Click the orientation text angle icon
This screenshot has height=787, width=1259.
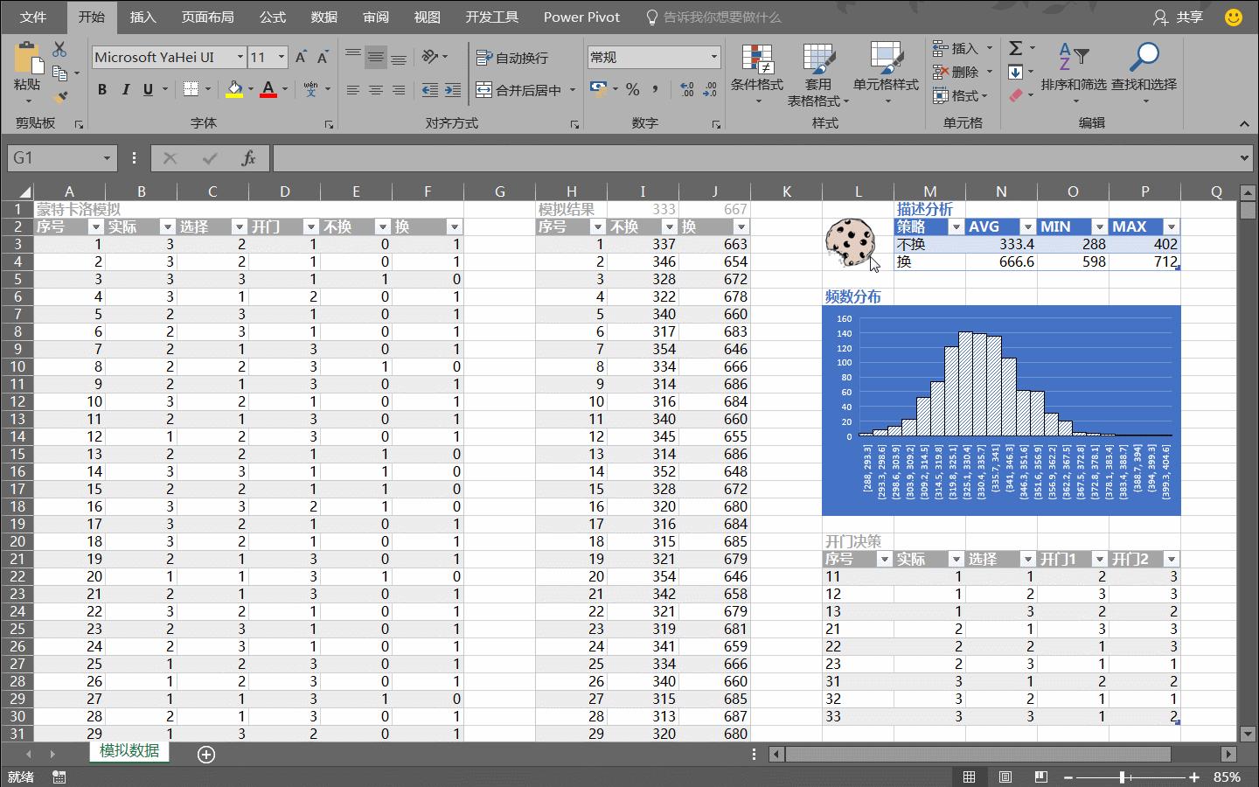(430, 57)
